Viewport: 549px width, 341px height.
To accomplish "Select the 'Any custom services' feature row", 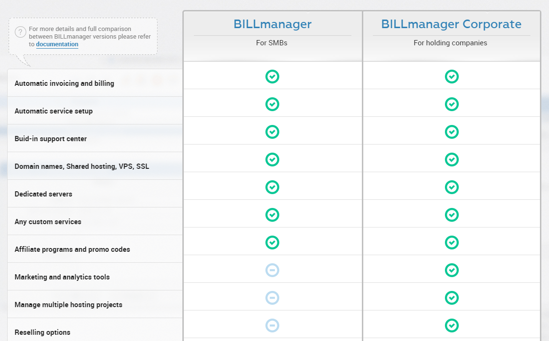I will coord(95,221).
